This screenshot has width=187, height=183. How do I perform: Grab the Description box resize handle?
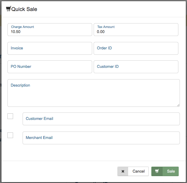pos(178,105)
